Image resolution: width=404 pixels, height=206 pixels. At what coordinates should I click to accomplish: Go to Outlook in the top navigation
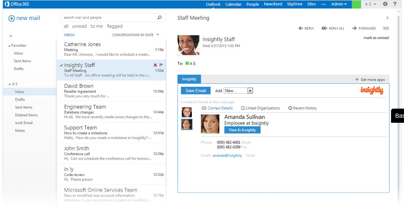(213, 4)
